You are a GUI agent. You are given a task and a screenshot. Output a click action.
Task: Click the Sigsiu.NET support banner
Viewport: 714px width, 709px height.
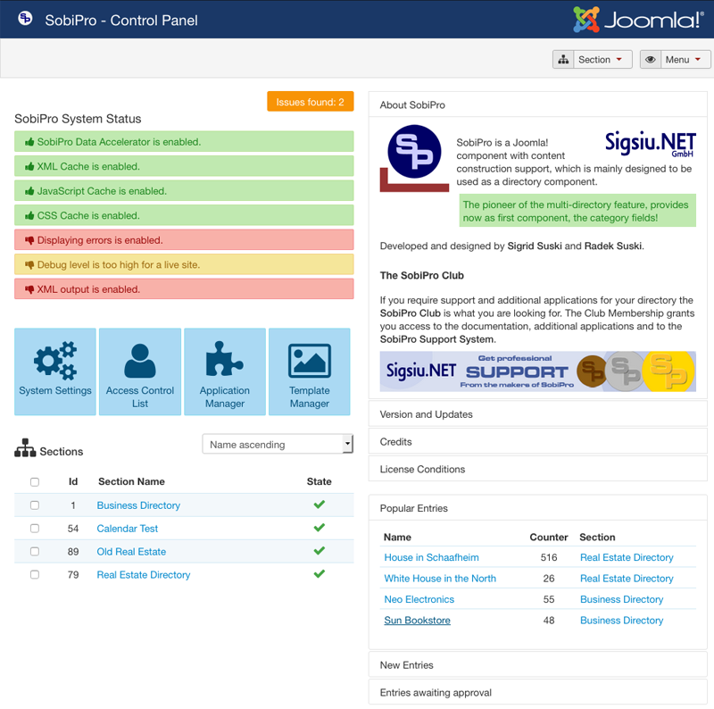tap(537, 371)
